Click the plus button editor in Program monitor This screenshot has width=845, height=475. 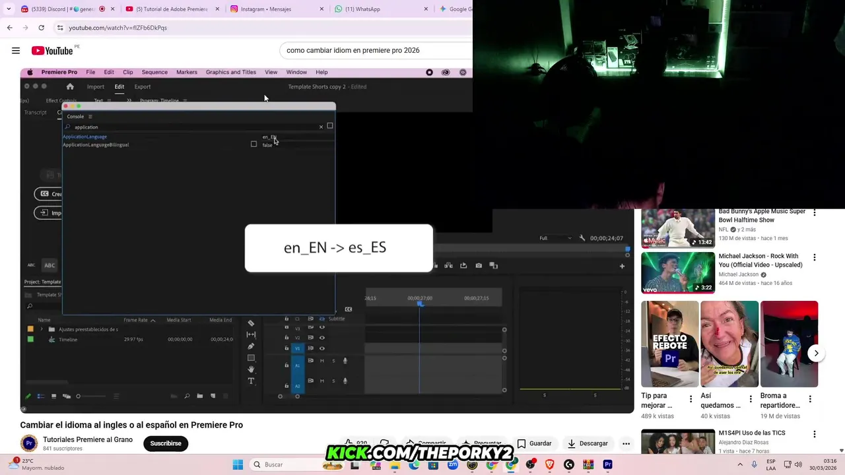click(x=622, y=266)
